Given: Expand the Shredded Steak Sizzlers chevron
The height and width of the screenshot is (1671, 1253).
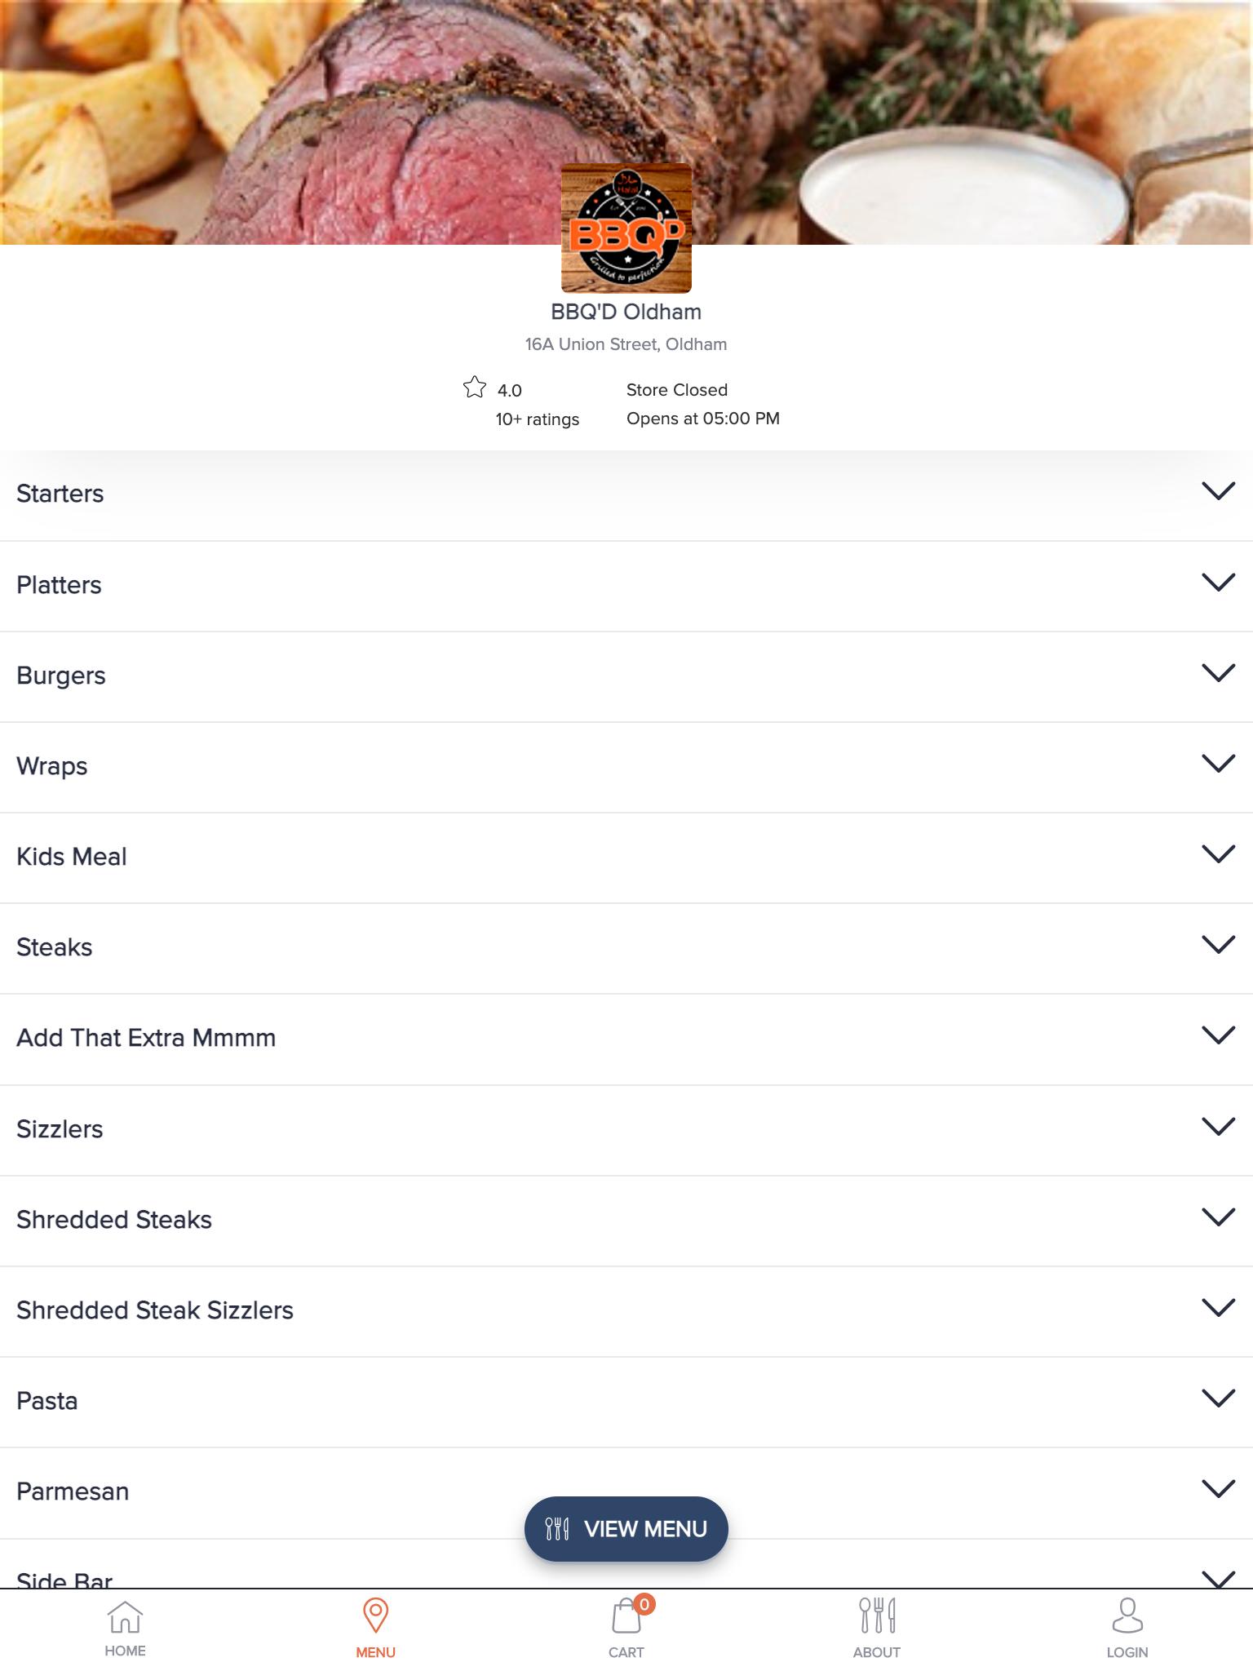Looking at the screenshot, I should click(x=1218, y=1308).
